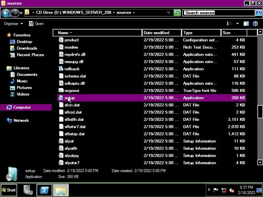Click CD Drive (D:) WINDOWS_SERVER_208 in the address bar

(73, 12)
